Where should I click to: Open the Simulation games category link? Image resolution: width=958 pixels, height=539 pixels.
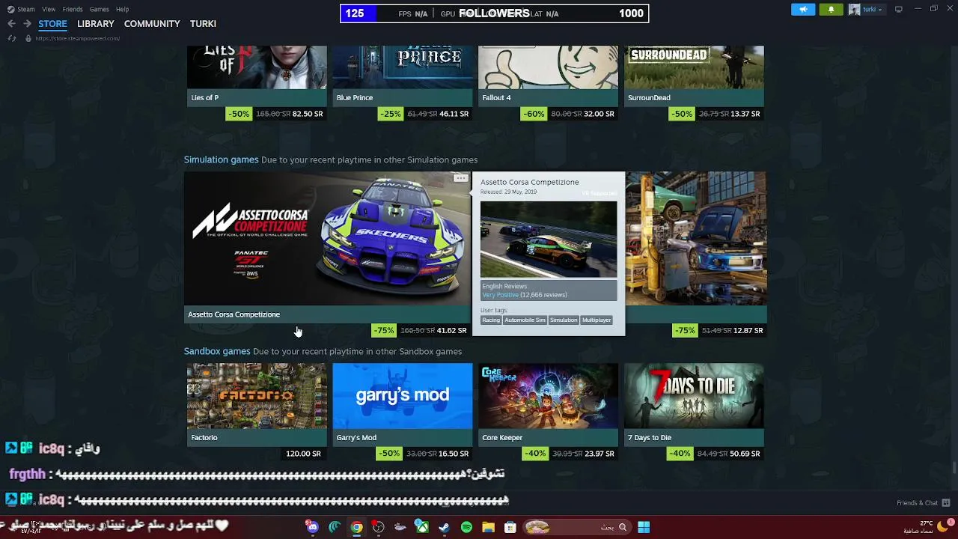pyautogui.click(x=221, y=159)
